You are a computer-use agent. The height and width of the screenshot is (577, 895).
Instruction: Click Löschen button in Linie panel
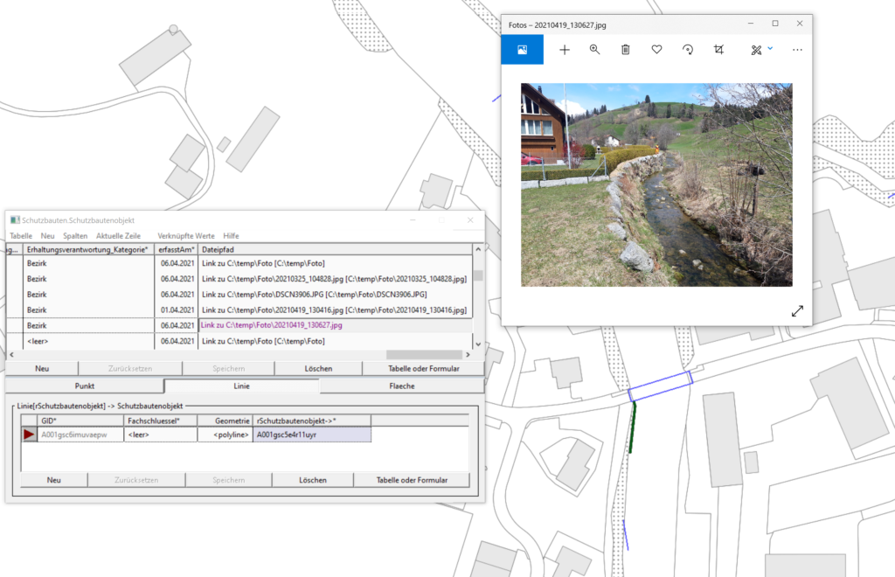[x=312, y=480]
